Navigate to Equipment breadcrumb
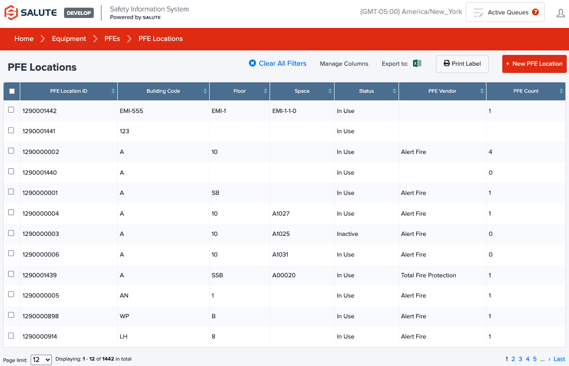Viewport: 569px width, 366px height. coord(69,39)
